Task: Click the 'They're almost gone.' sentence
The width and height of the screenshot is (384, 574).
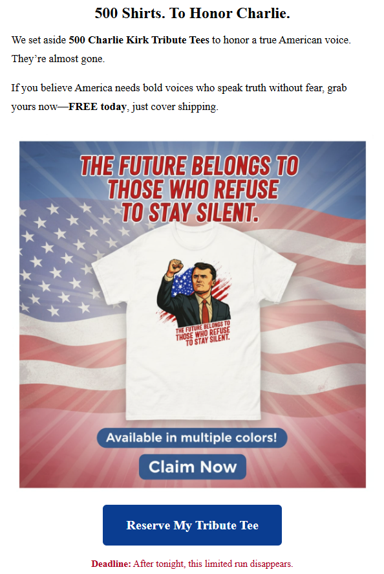Action: (x=58, y=59)
